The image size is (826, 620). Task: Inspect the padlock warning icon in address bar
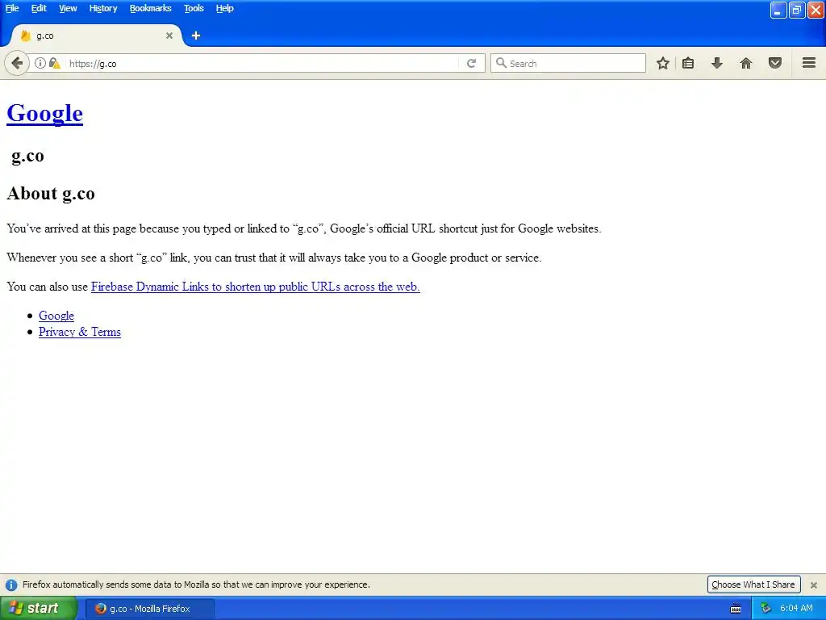click(x=54, y=63)
